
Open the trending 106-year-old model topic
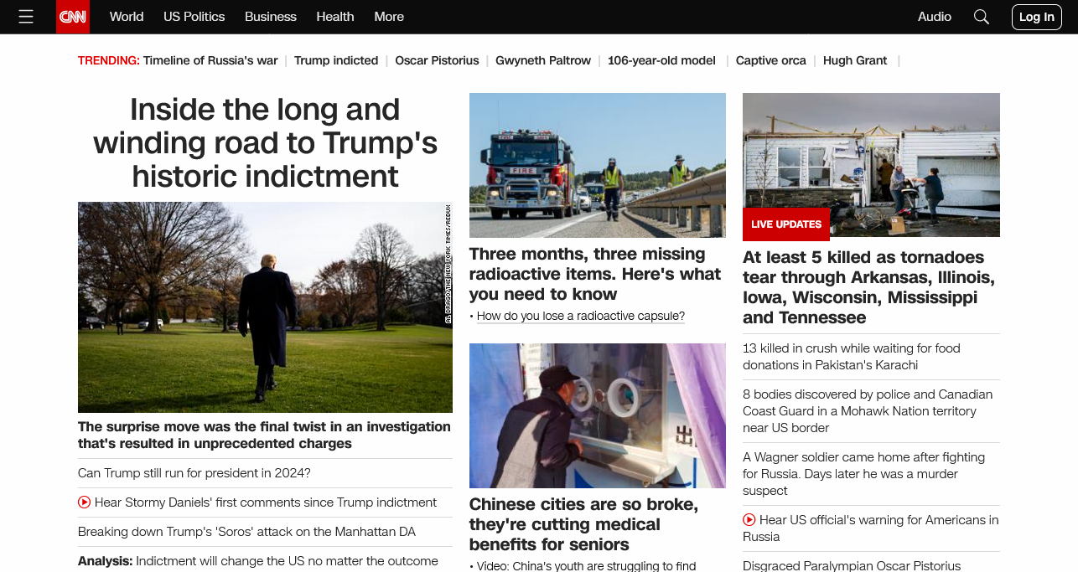661,60
